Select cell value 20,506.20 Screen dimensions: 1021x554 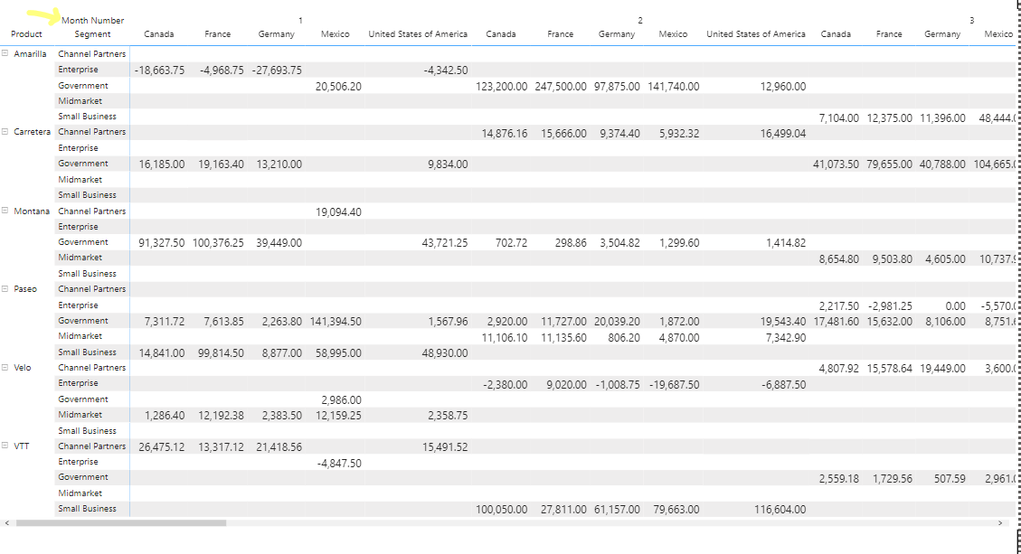point(338,86)
